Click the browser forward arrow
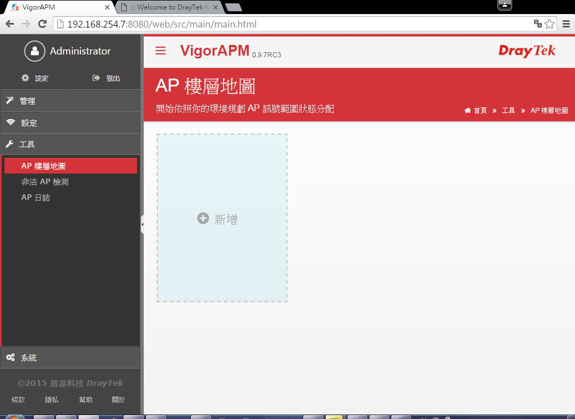The height and width of the screenshot is (419, 575). (x=26, y=24)
